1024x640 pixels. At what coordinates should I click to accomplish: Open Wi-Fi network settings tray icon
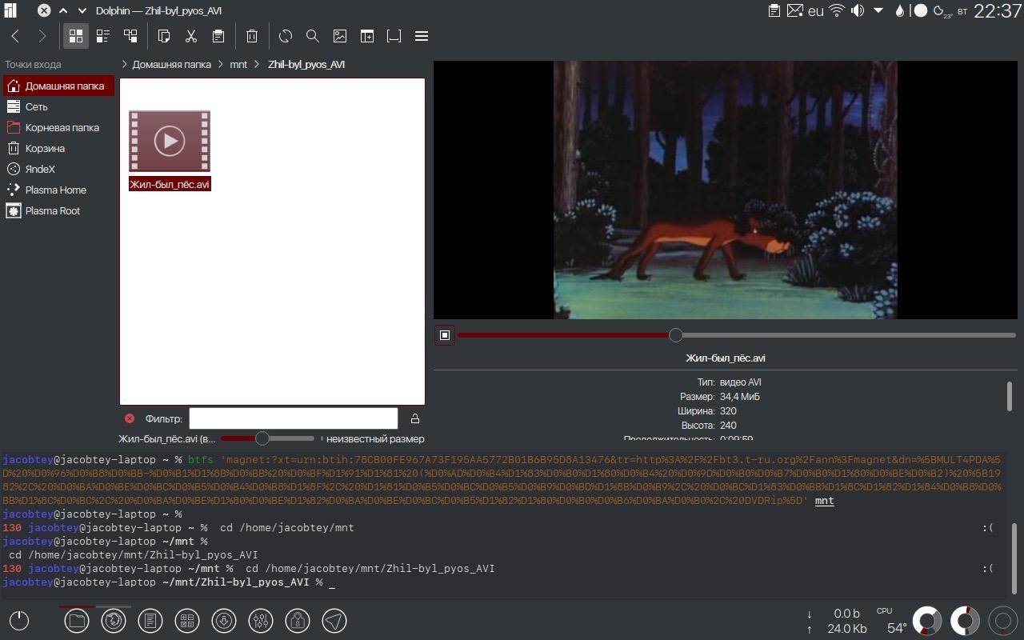(837, 10)
